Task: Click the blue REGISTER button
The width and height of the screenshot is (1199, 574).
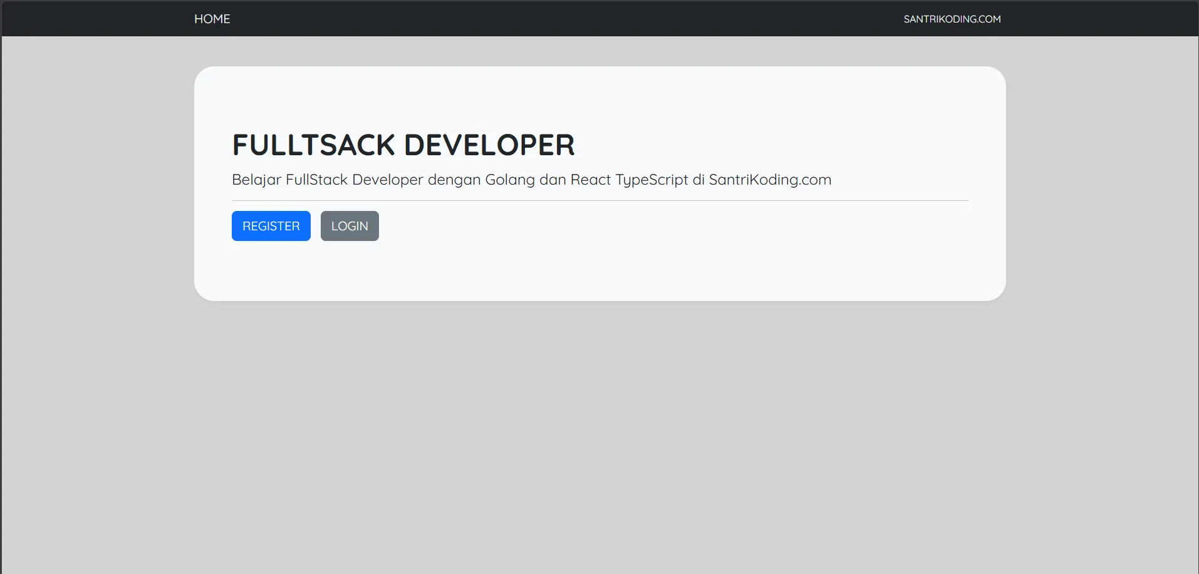Action: point(271,226)
